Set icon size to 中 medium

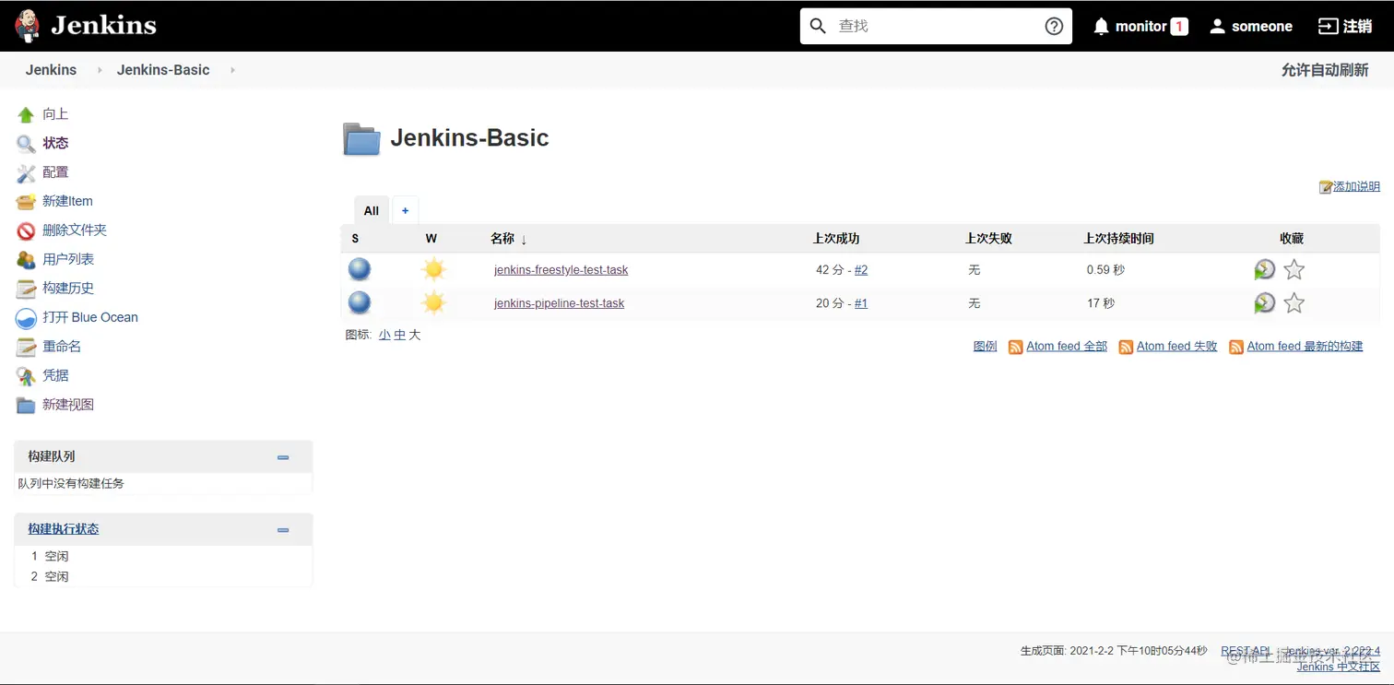[x=399, y=335]
